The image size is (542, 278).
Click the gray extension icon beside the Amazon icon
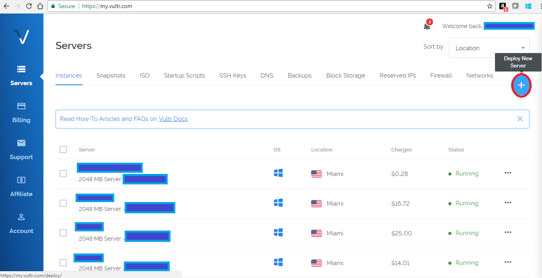point(515,6)
